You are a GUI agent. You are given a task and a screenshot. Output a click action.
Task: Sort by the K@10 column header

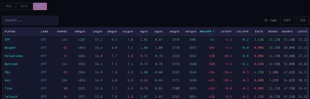(x=144, y=32)
